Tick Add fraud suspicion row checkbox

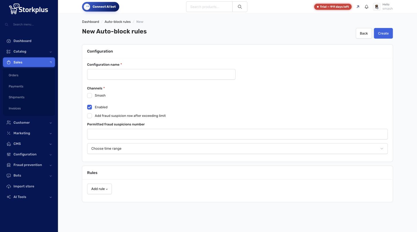(x=89, y=116)
